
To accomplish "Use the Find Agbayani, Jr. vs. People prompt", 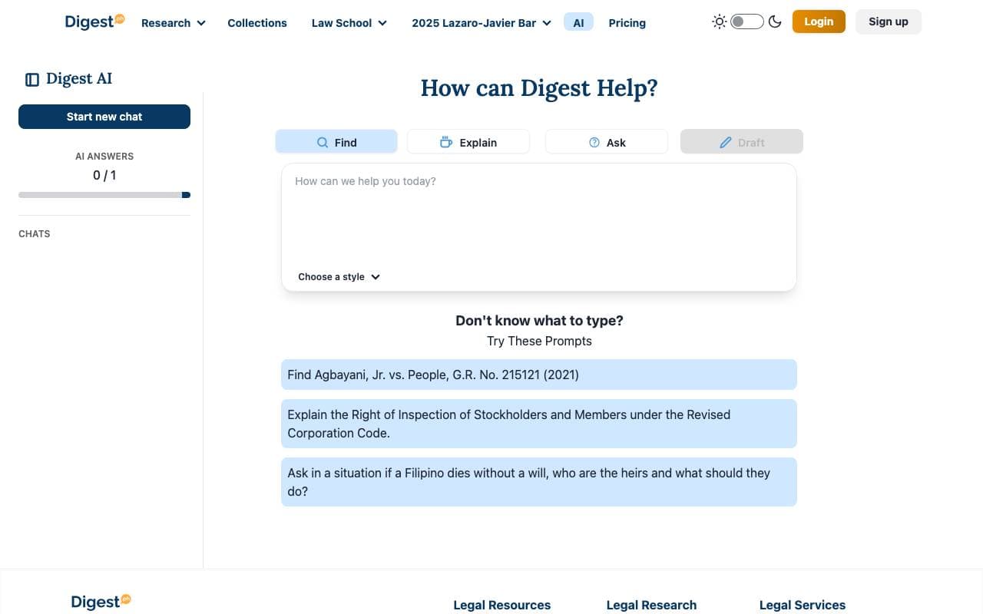I will pyautogui.click(x=539, y=375).
